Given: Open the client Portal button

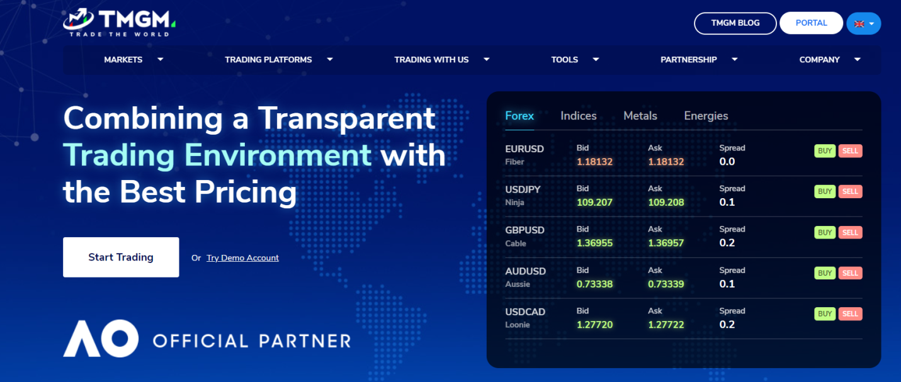Looking at the screenshot, I should click(811, 23).
